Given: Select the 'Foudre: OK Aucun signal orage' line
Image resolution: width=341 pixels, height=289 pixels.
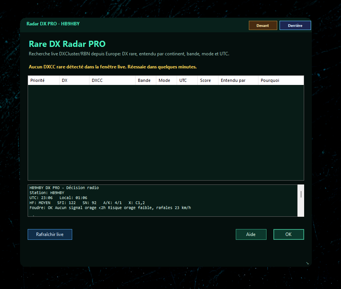Looking at the screenshot, I should coord(110,208).
